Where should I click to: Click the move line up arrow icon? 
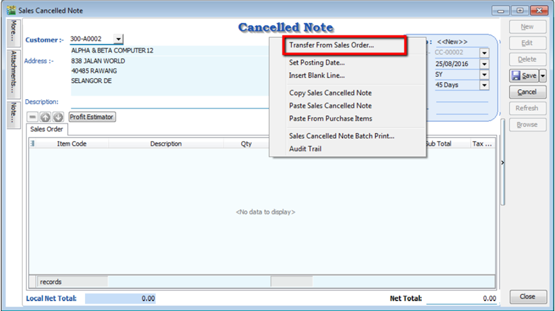pyautogui.click(x=46, y=117)
